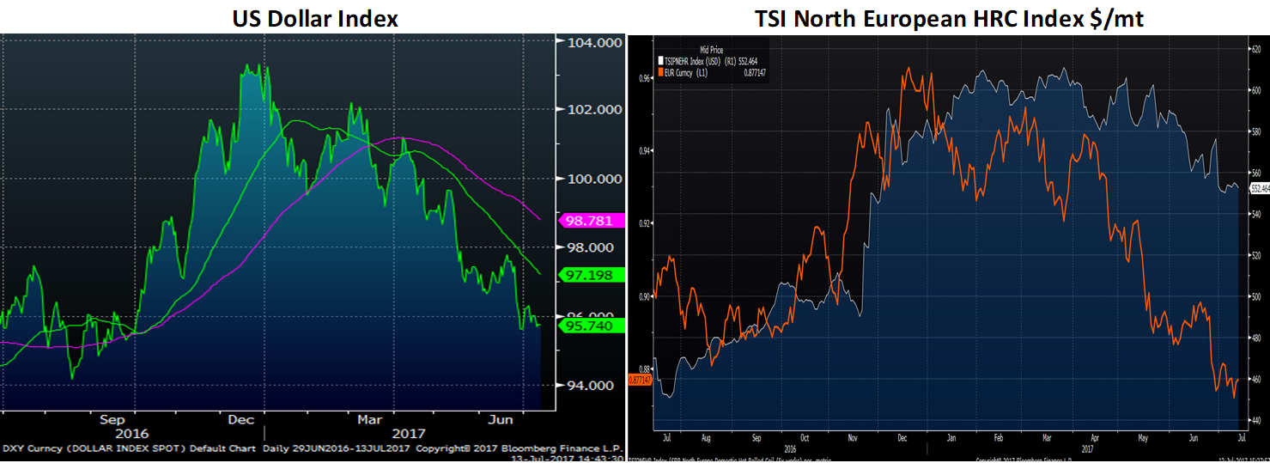Click the Nov label on HRC chart axis
Image resolution: width=1270 pixels, height=463 pixels.
(x=855, y=436)
